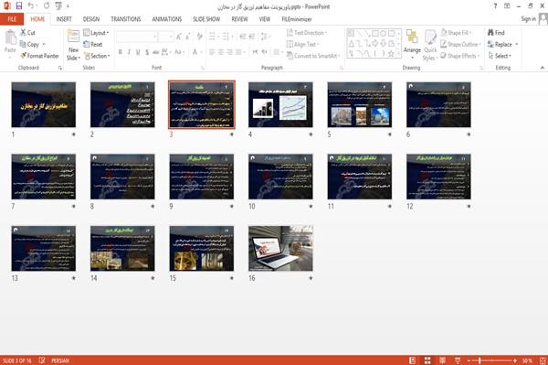Image resolution: width=548 pixels, height=365 pixels.
Task: Click the transition star under slide 12
Action: click(x=469, y=207)
